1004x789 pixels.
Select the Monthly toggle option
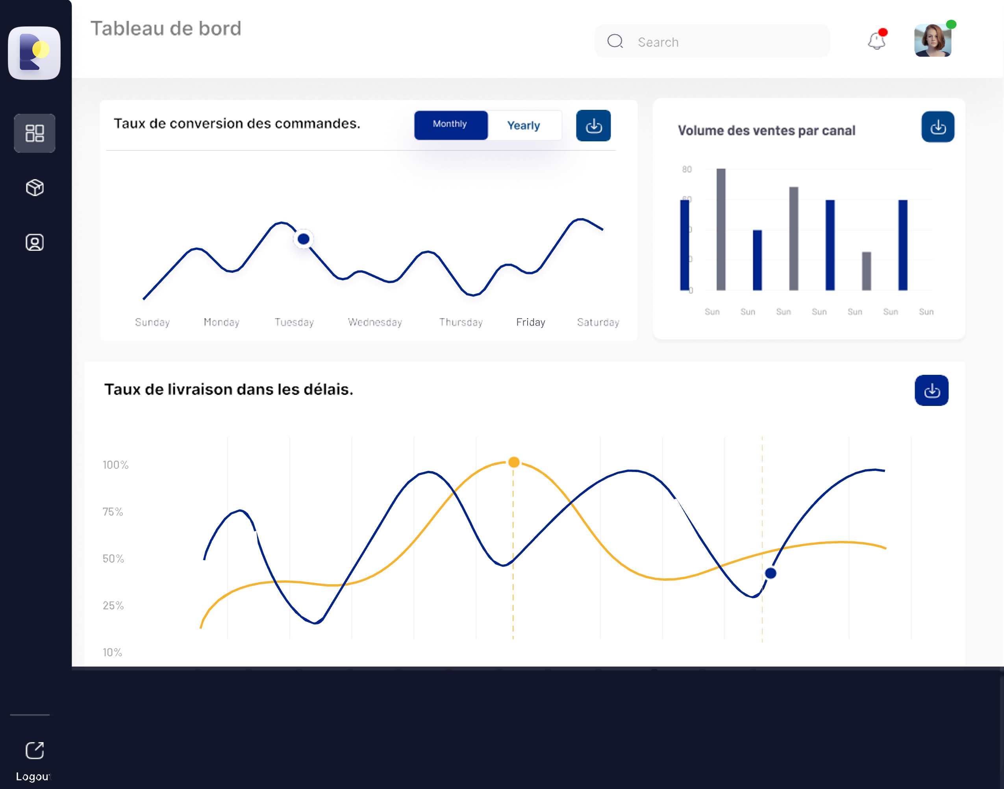pos(451,125)
